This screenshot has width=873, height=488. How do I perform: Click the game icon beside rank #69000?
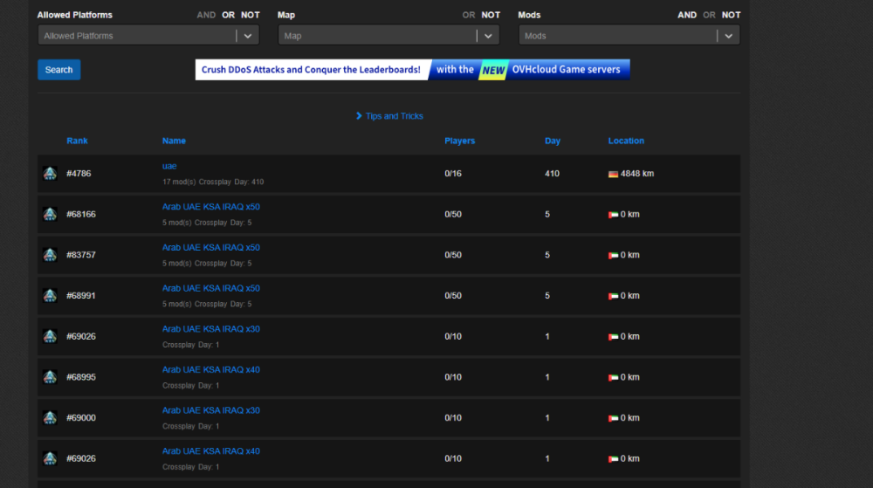[x=50, y=418]
